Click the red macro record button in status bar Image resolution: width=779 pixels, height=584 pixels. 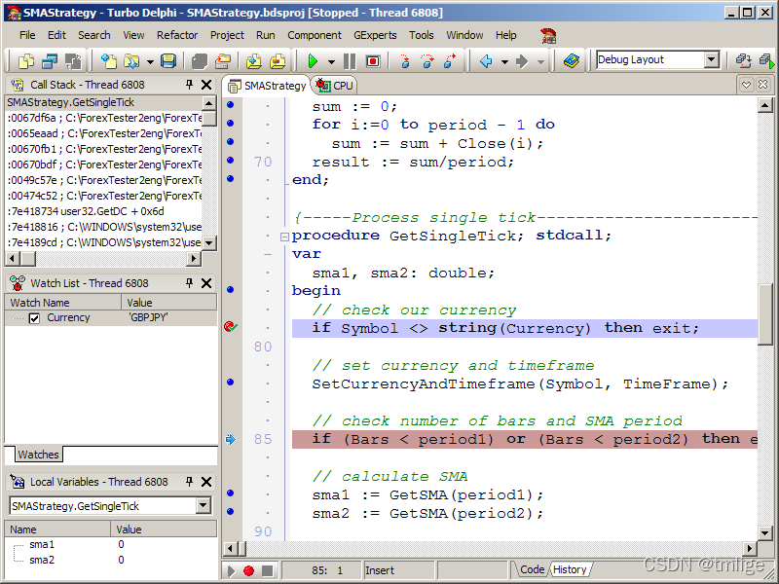tap(249, 570)
